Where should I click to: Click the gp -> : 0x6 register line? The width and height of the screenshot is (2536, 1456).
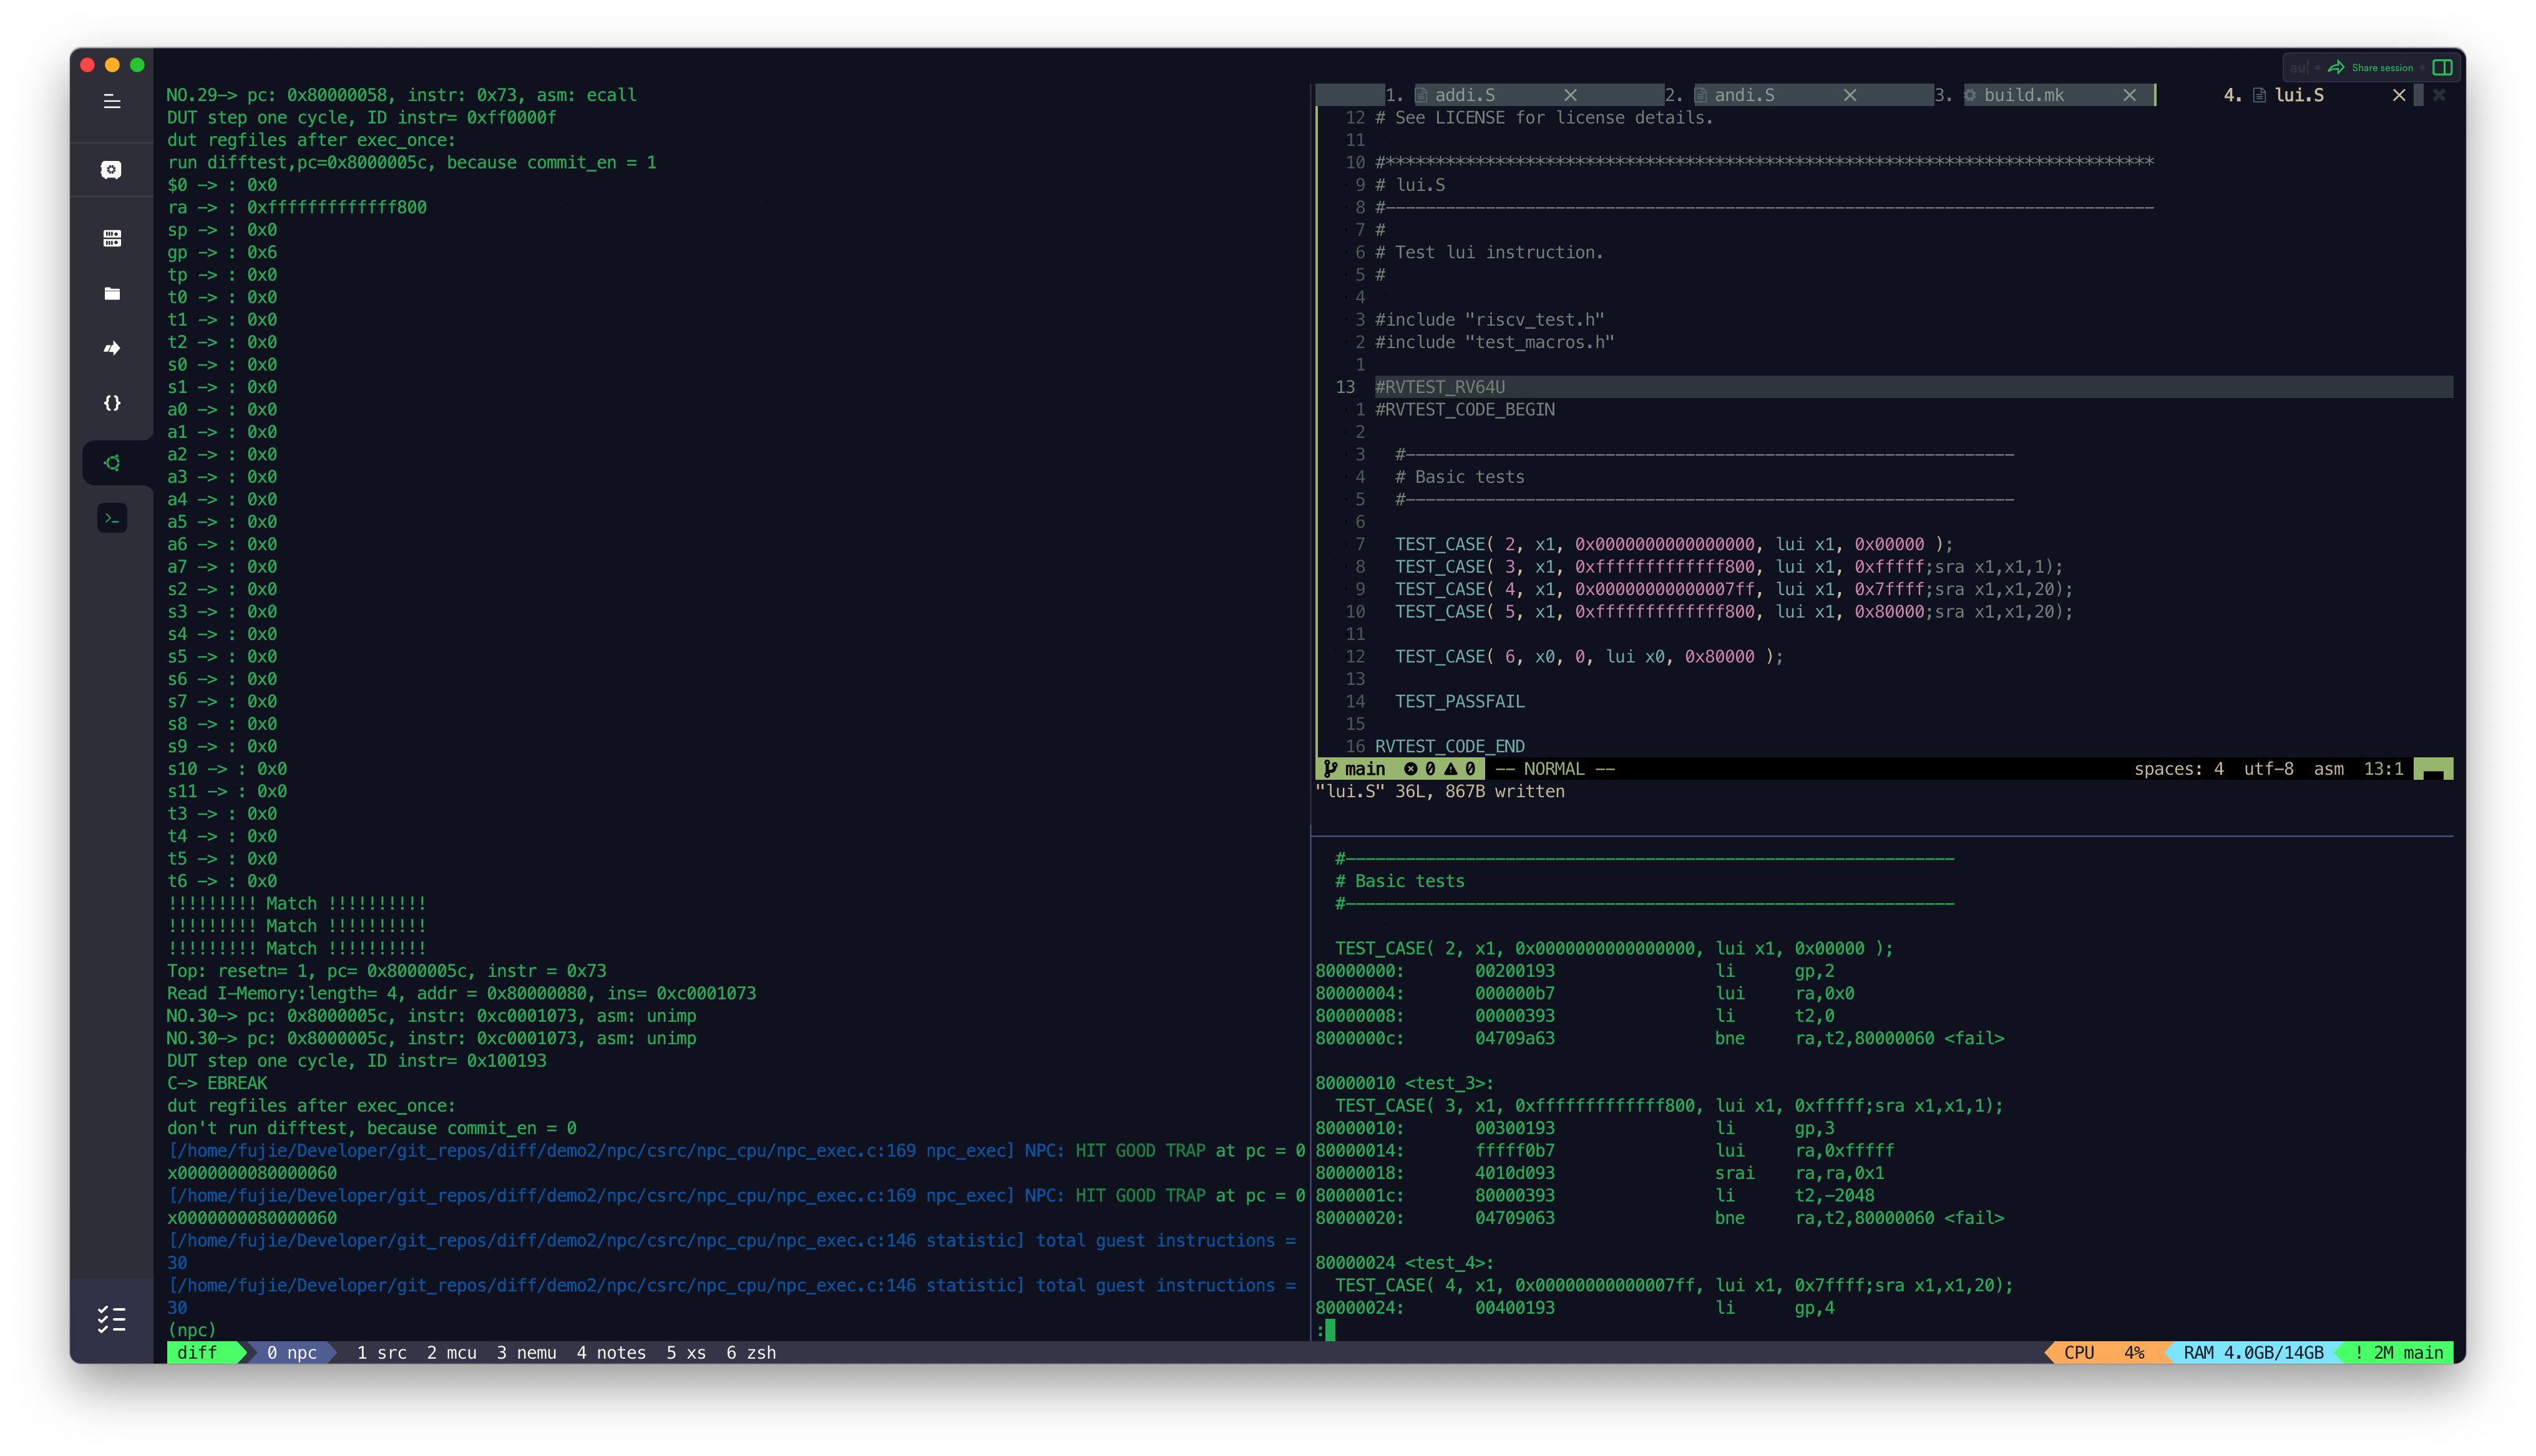pos(221,252)
